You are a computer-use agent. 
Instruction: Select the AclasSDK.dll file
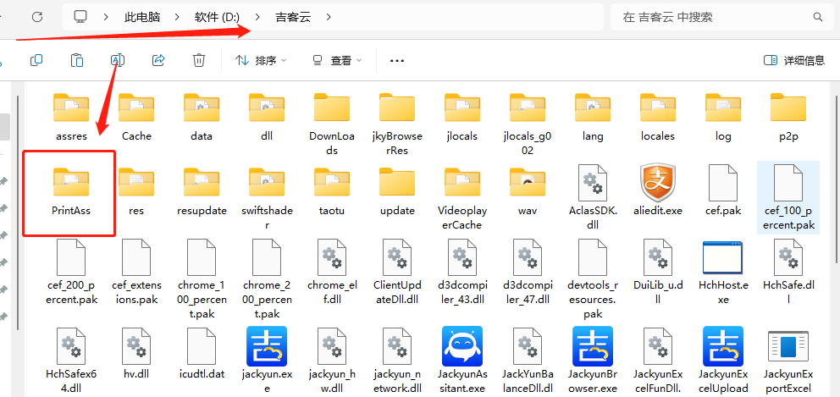click(593, 198)
